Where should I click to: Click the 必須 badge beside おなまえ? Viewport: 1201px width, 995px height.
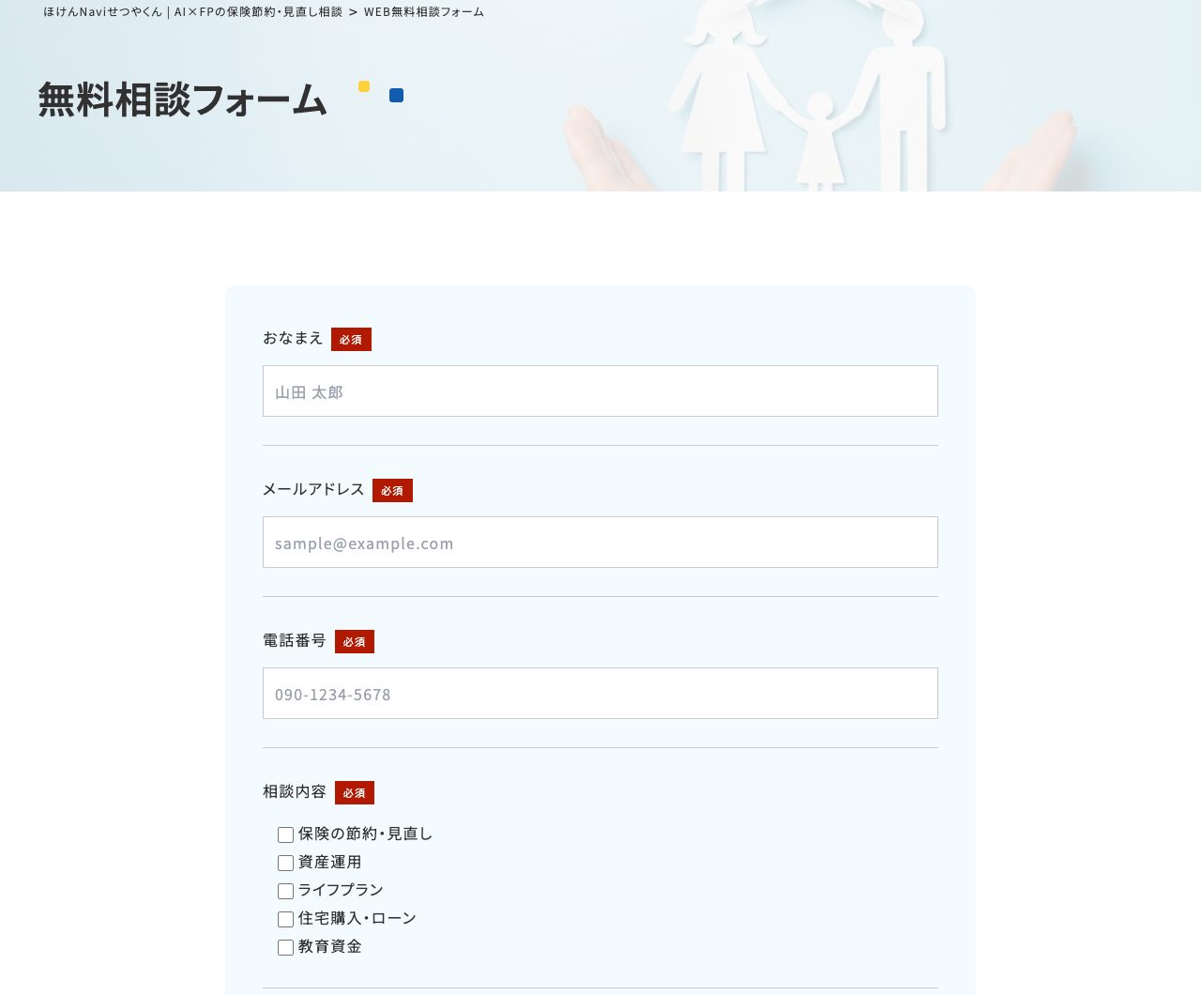(351, 340)
